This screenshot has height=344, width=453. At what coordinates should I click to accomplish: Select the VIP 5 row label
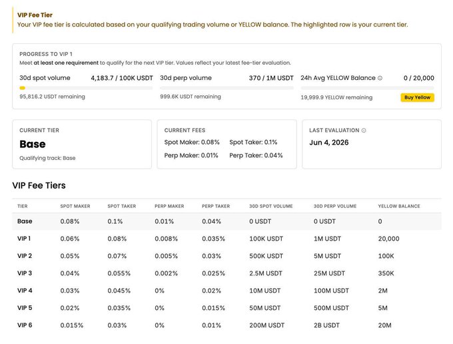coord(25,308)
